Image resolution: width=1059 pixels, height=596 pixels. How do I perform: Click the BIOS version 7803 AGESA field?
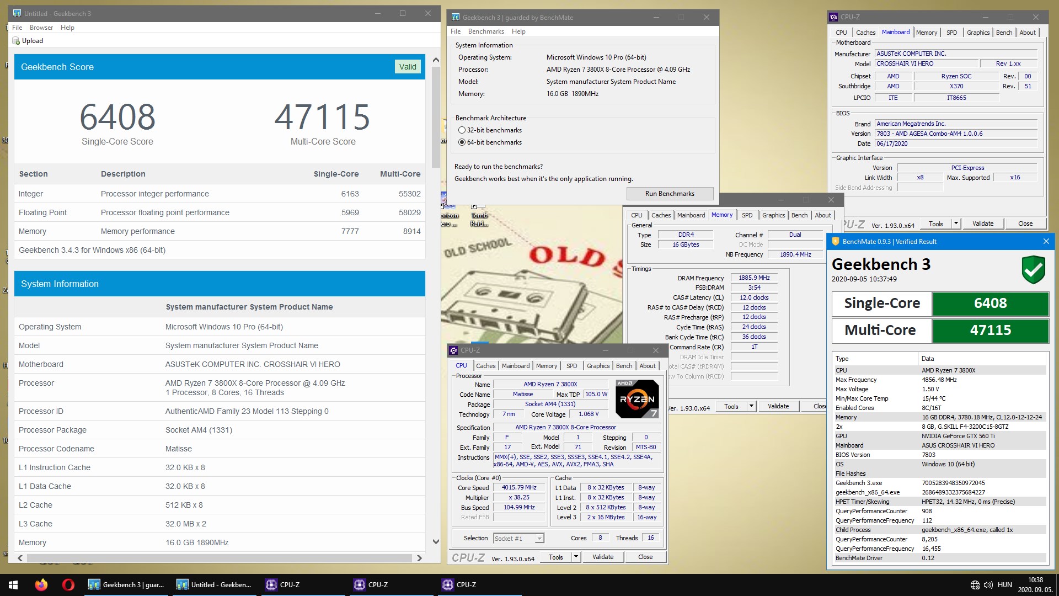pos(956,134)
